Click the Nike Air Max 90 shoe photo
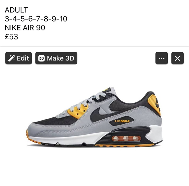This screenshot has width=189, height=186. click(94, 117)
